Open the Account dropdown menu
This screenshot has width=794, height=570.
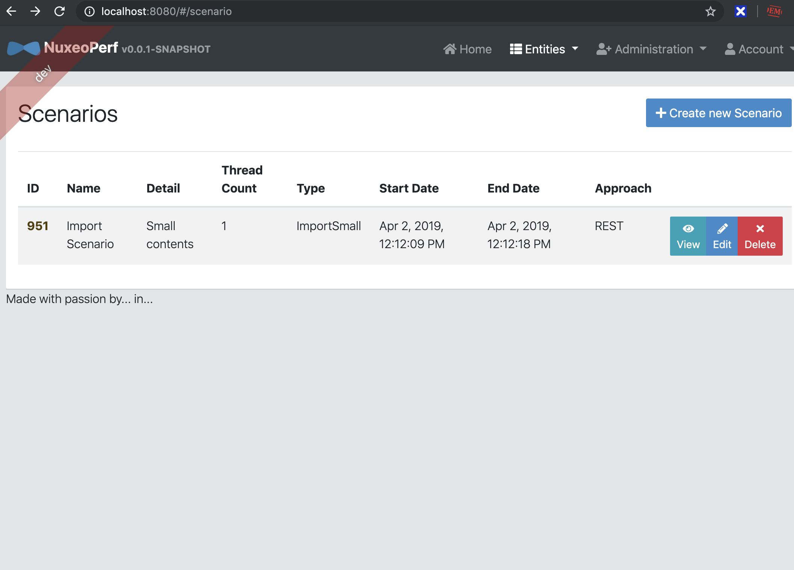759,49
